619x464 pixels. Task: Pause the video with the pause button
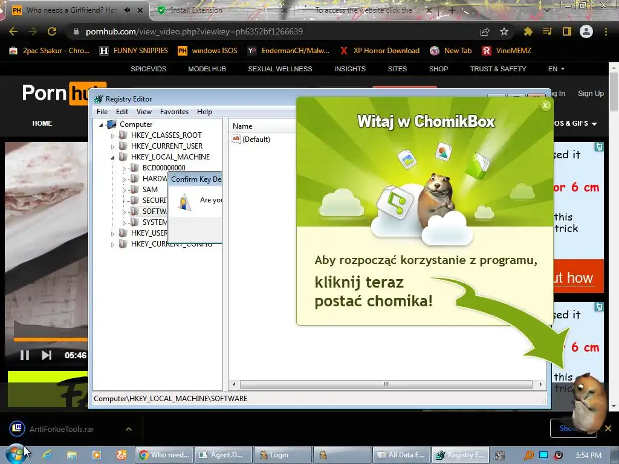tap(24, 355)
